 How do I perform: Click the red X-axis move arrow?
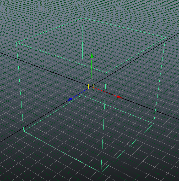[120, 97]
